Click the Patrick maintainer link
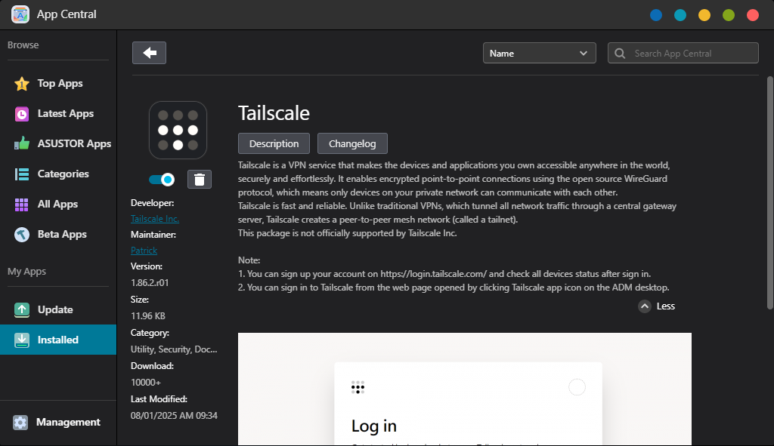 click(144, 251)
